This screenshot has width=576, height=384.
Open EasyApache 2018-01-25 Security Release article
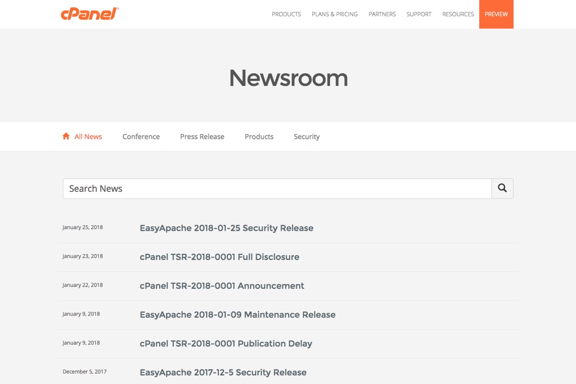pyautogui.click(x=226, y=228)
